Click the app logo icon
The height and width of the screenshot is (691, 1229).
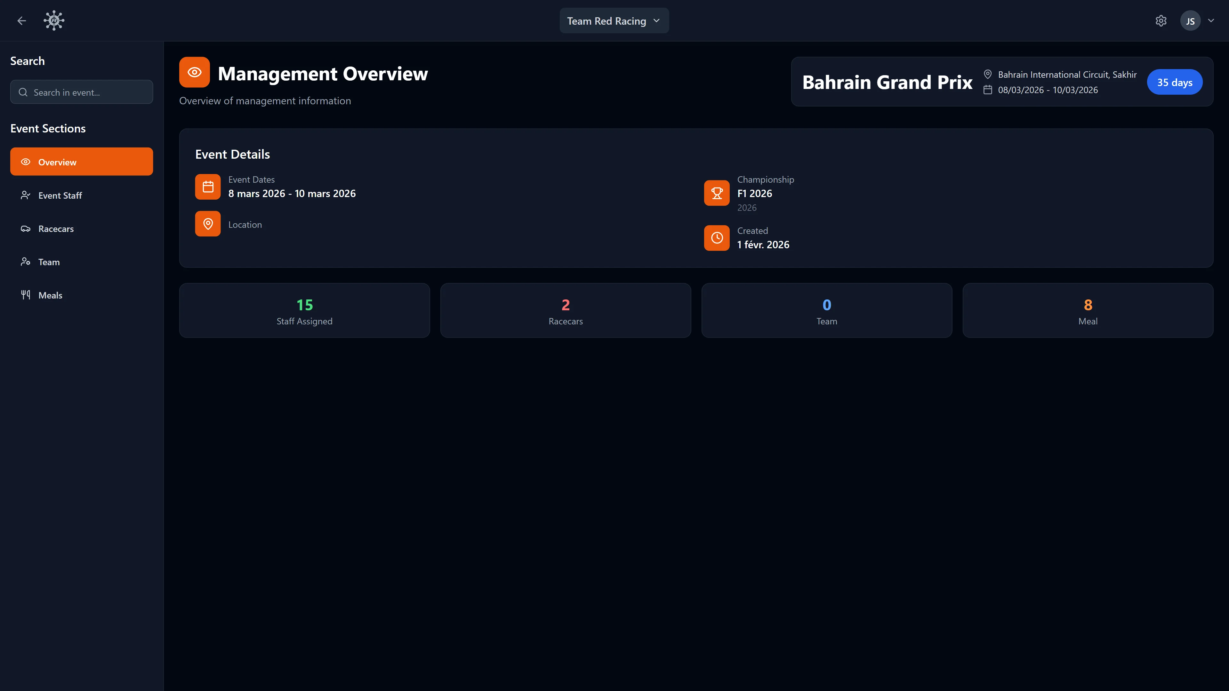click(x=53, y=20)
